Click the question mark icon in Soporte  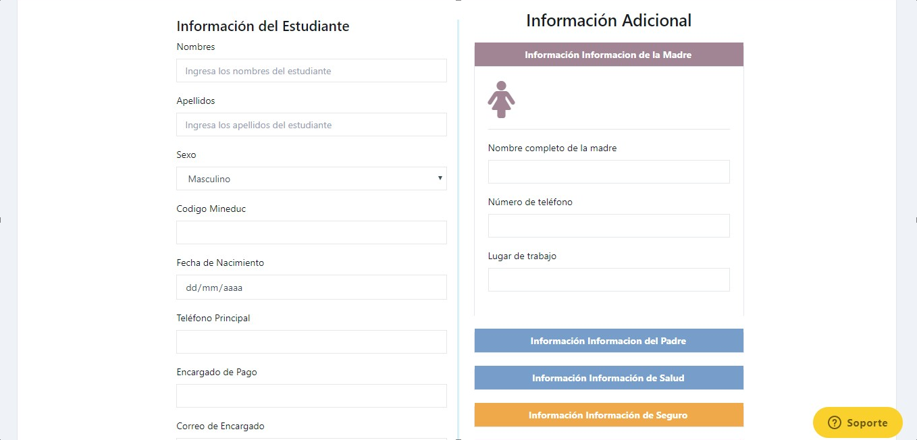coord(835,422)
